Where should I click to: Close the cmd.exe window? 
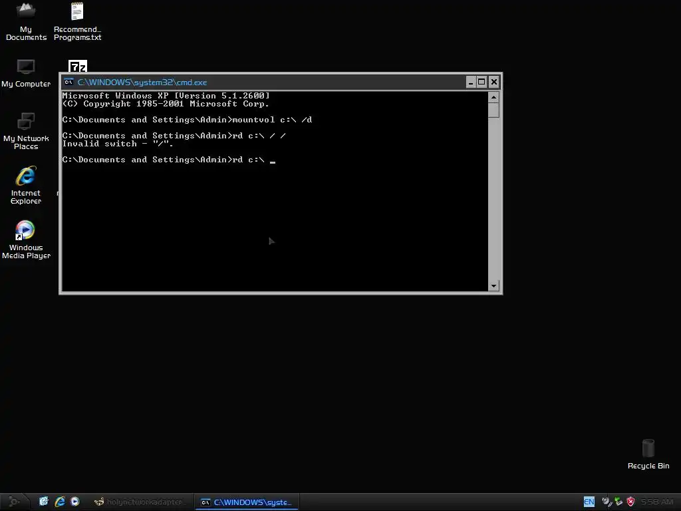pos(494,82)
